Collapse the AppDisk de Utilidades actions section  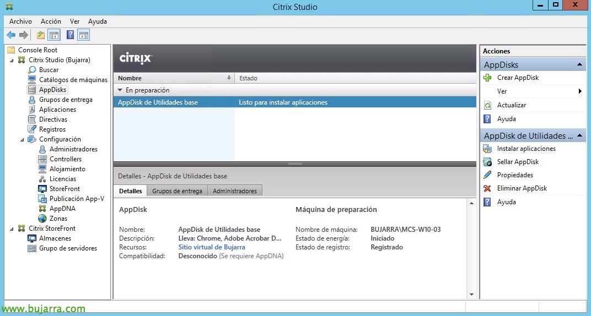pyautogui.click(x=579, y=135)
